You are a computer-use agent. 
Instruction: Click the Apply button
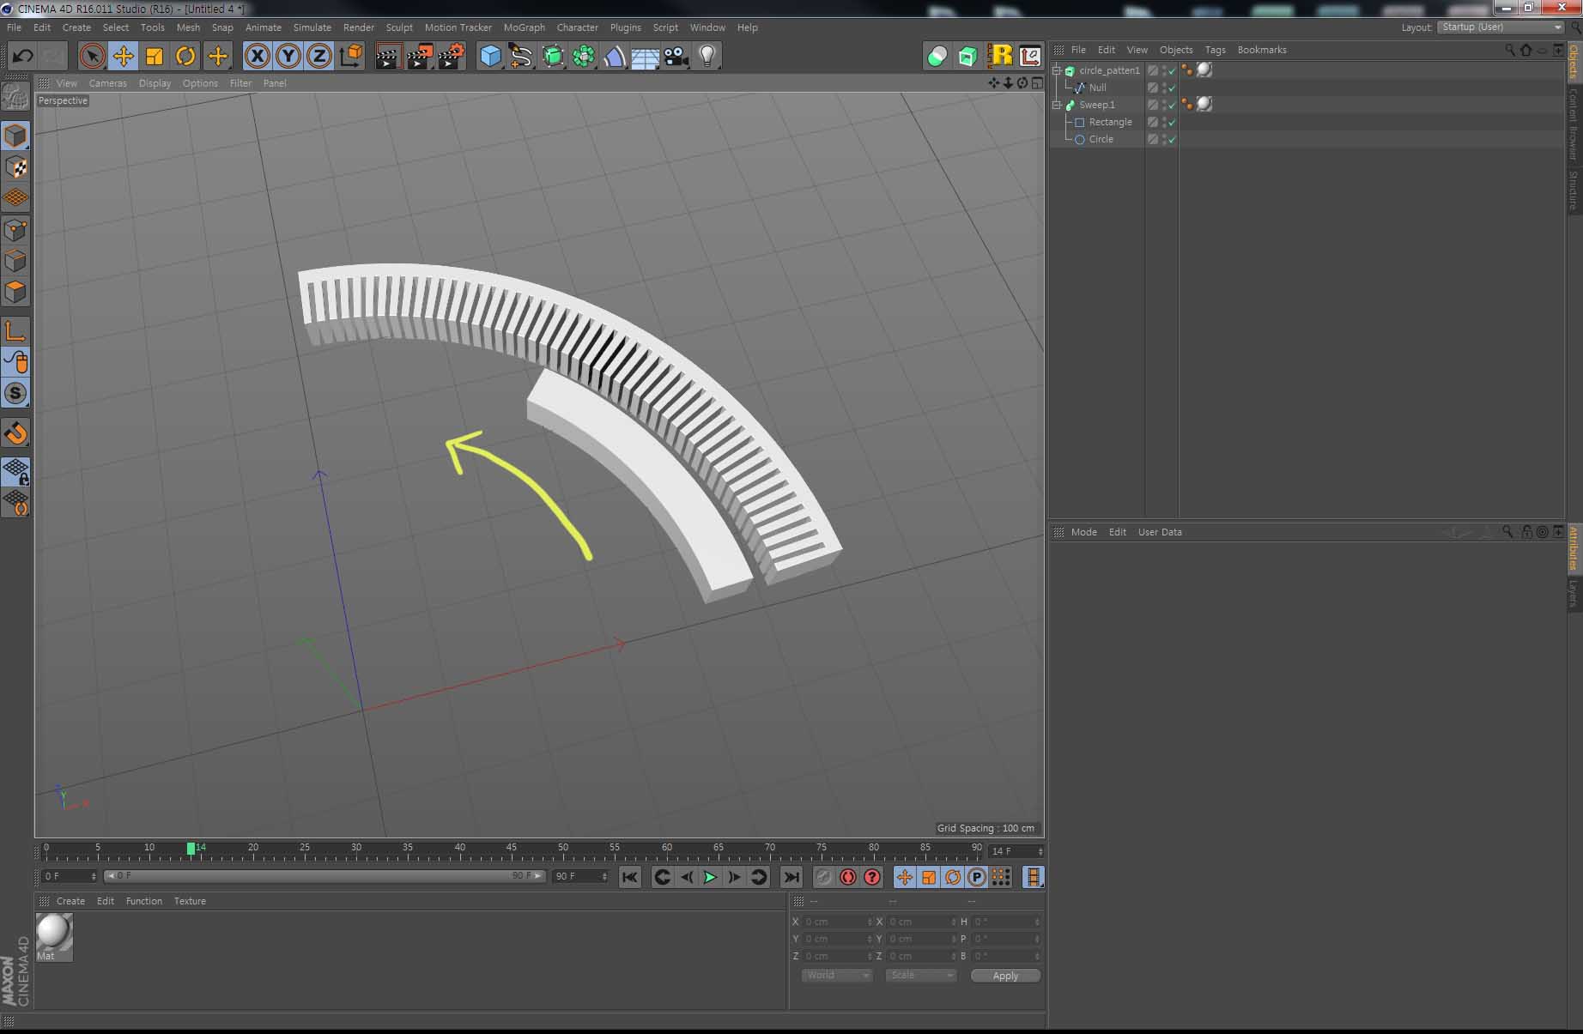point(1005,976)
